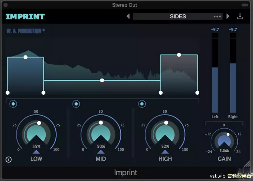This screenshot has height=181, width=253.
Task: Click the MID band percentage knob
Action: click(101, 133)
